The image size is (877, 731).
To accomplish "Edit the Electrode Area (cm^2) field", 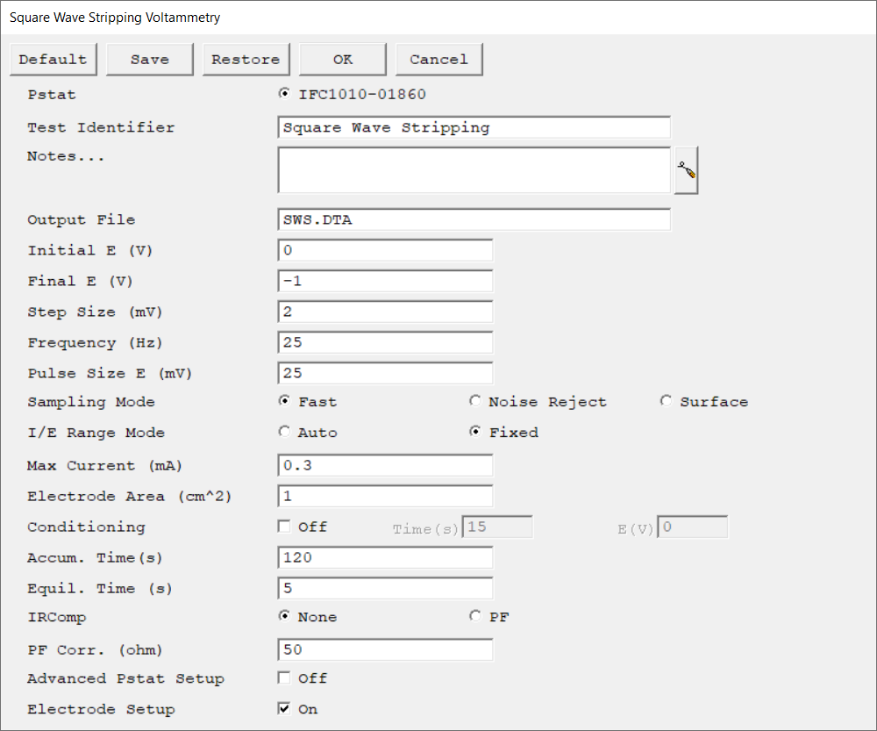I will 385,496.
